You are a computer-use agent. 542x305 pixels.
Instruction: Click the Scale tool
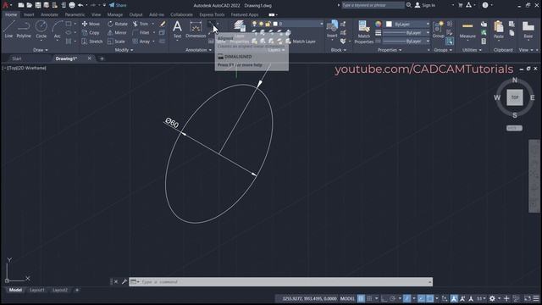(116, 42)
